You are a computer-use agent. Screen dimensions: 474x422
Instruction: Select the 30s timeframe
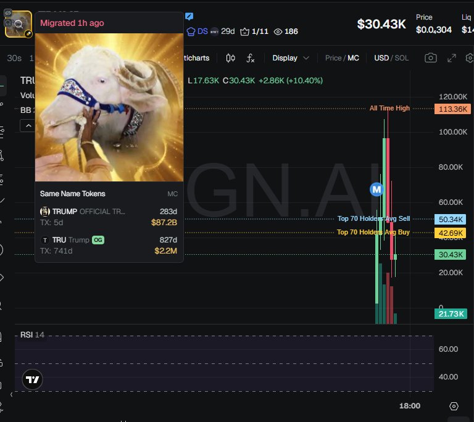click(14, 58)
